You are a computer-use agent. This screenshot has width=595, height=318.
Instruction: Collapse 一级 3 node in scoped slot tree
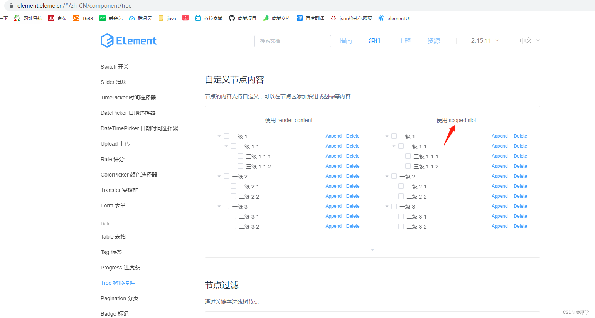pos(387,206)
